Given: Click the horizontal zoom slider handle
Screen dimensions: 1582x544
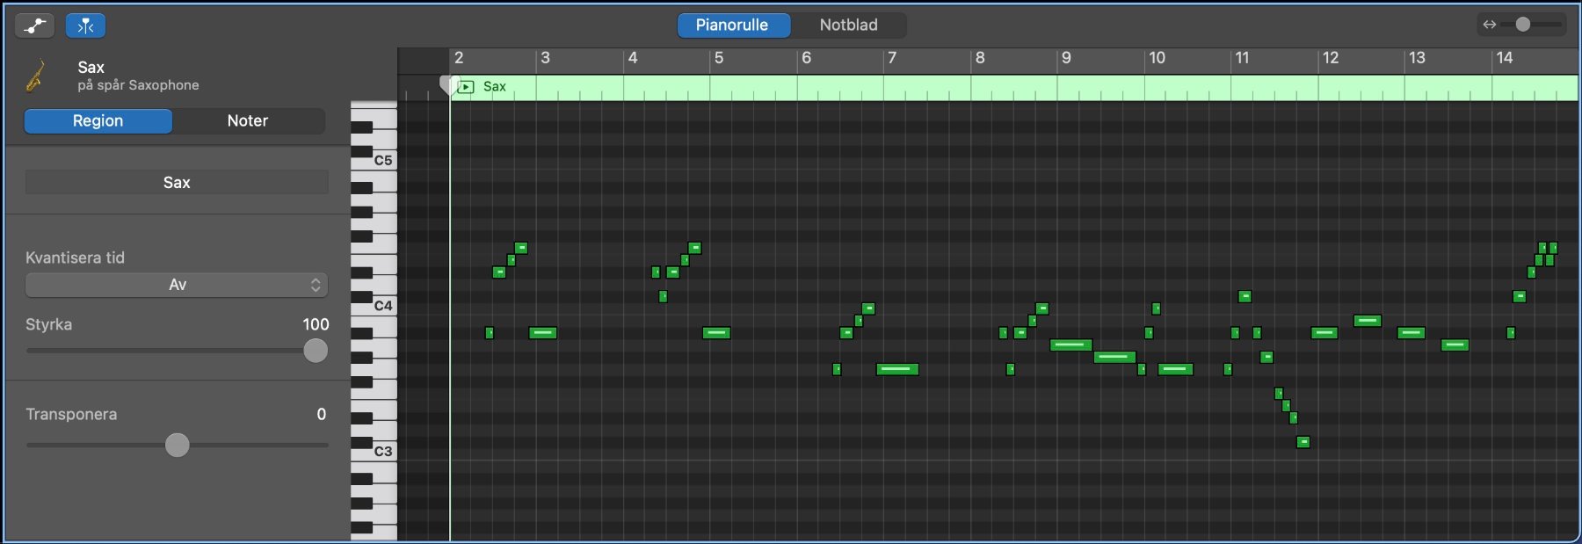Looking at the screenshot, I should pyautogui.click(x=1523, y=25).
